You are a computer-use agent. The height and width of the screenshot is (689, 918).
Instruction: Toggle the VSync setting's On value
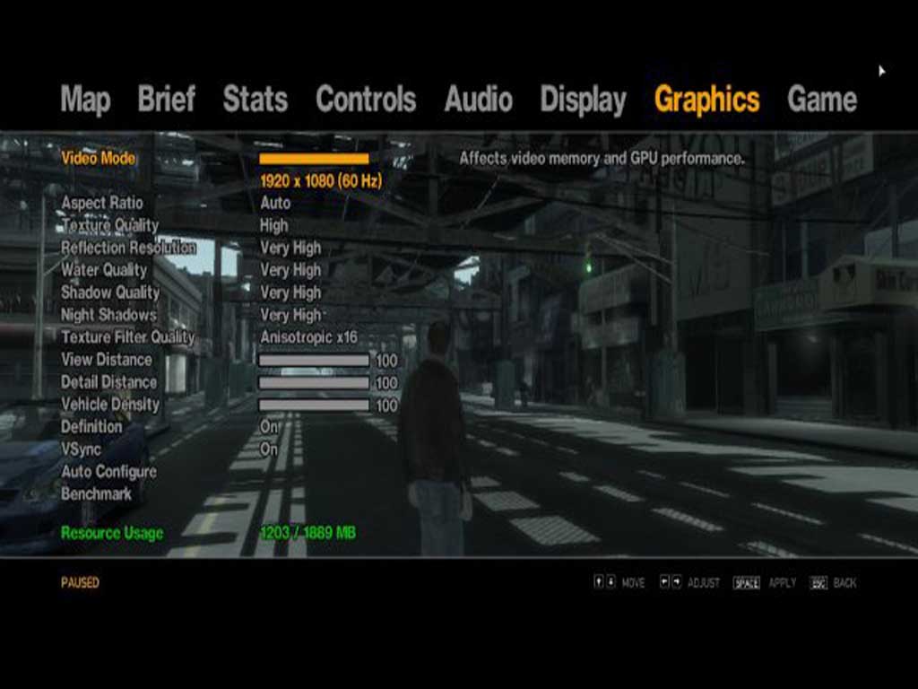coord(269,449)
